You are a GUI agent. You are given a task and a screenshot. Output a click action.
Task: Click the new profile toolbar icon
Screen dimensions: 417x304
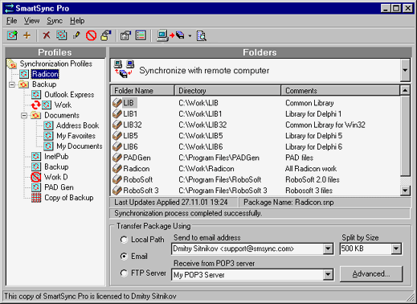click(12, 35)
